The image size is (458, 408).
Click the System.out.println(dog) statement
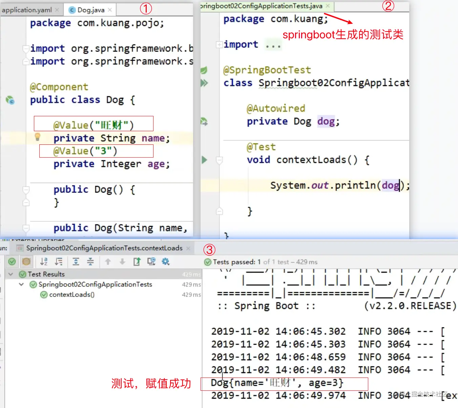tap(340, 185)
